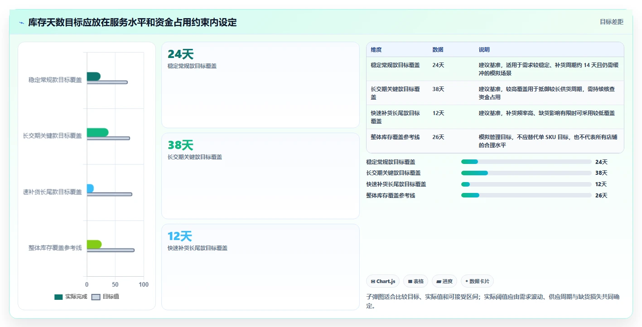
Task: Toggle 实际完成 legend series
Action: pos(71,297)
